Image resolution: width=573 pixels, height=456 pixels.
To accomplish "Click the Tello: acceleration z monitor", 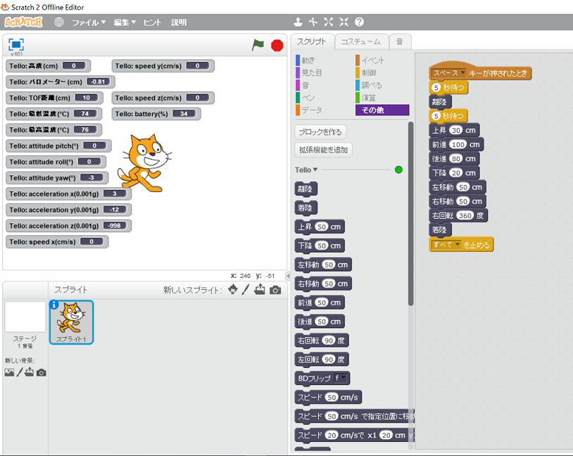I will click(68, 226).
